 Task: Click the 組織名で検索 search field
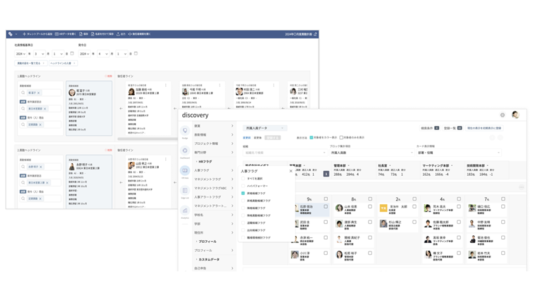[x=284, y=152]
